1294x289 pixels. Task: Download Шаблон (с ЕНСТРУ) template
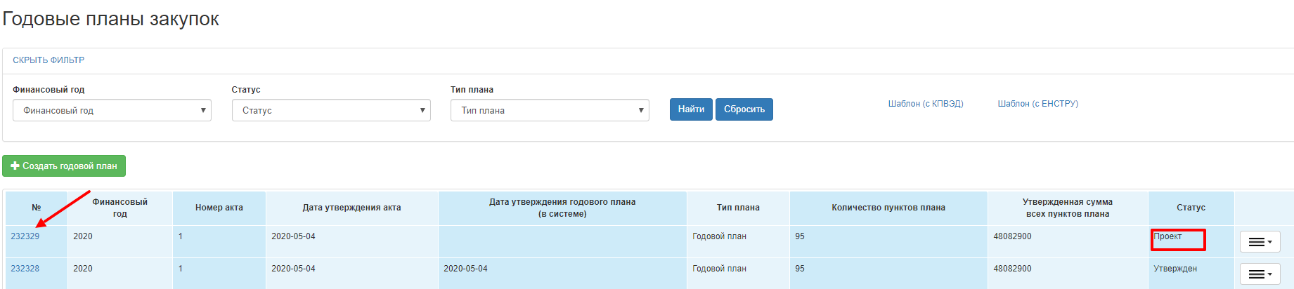1037,104
